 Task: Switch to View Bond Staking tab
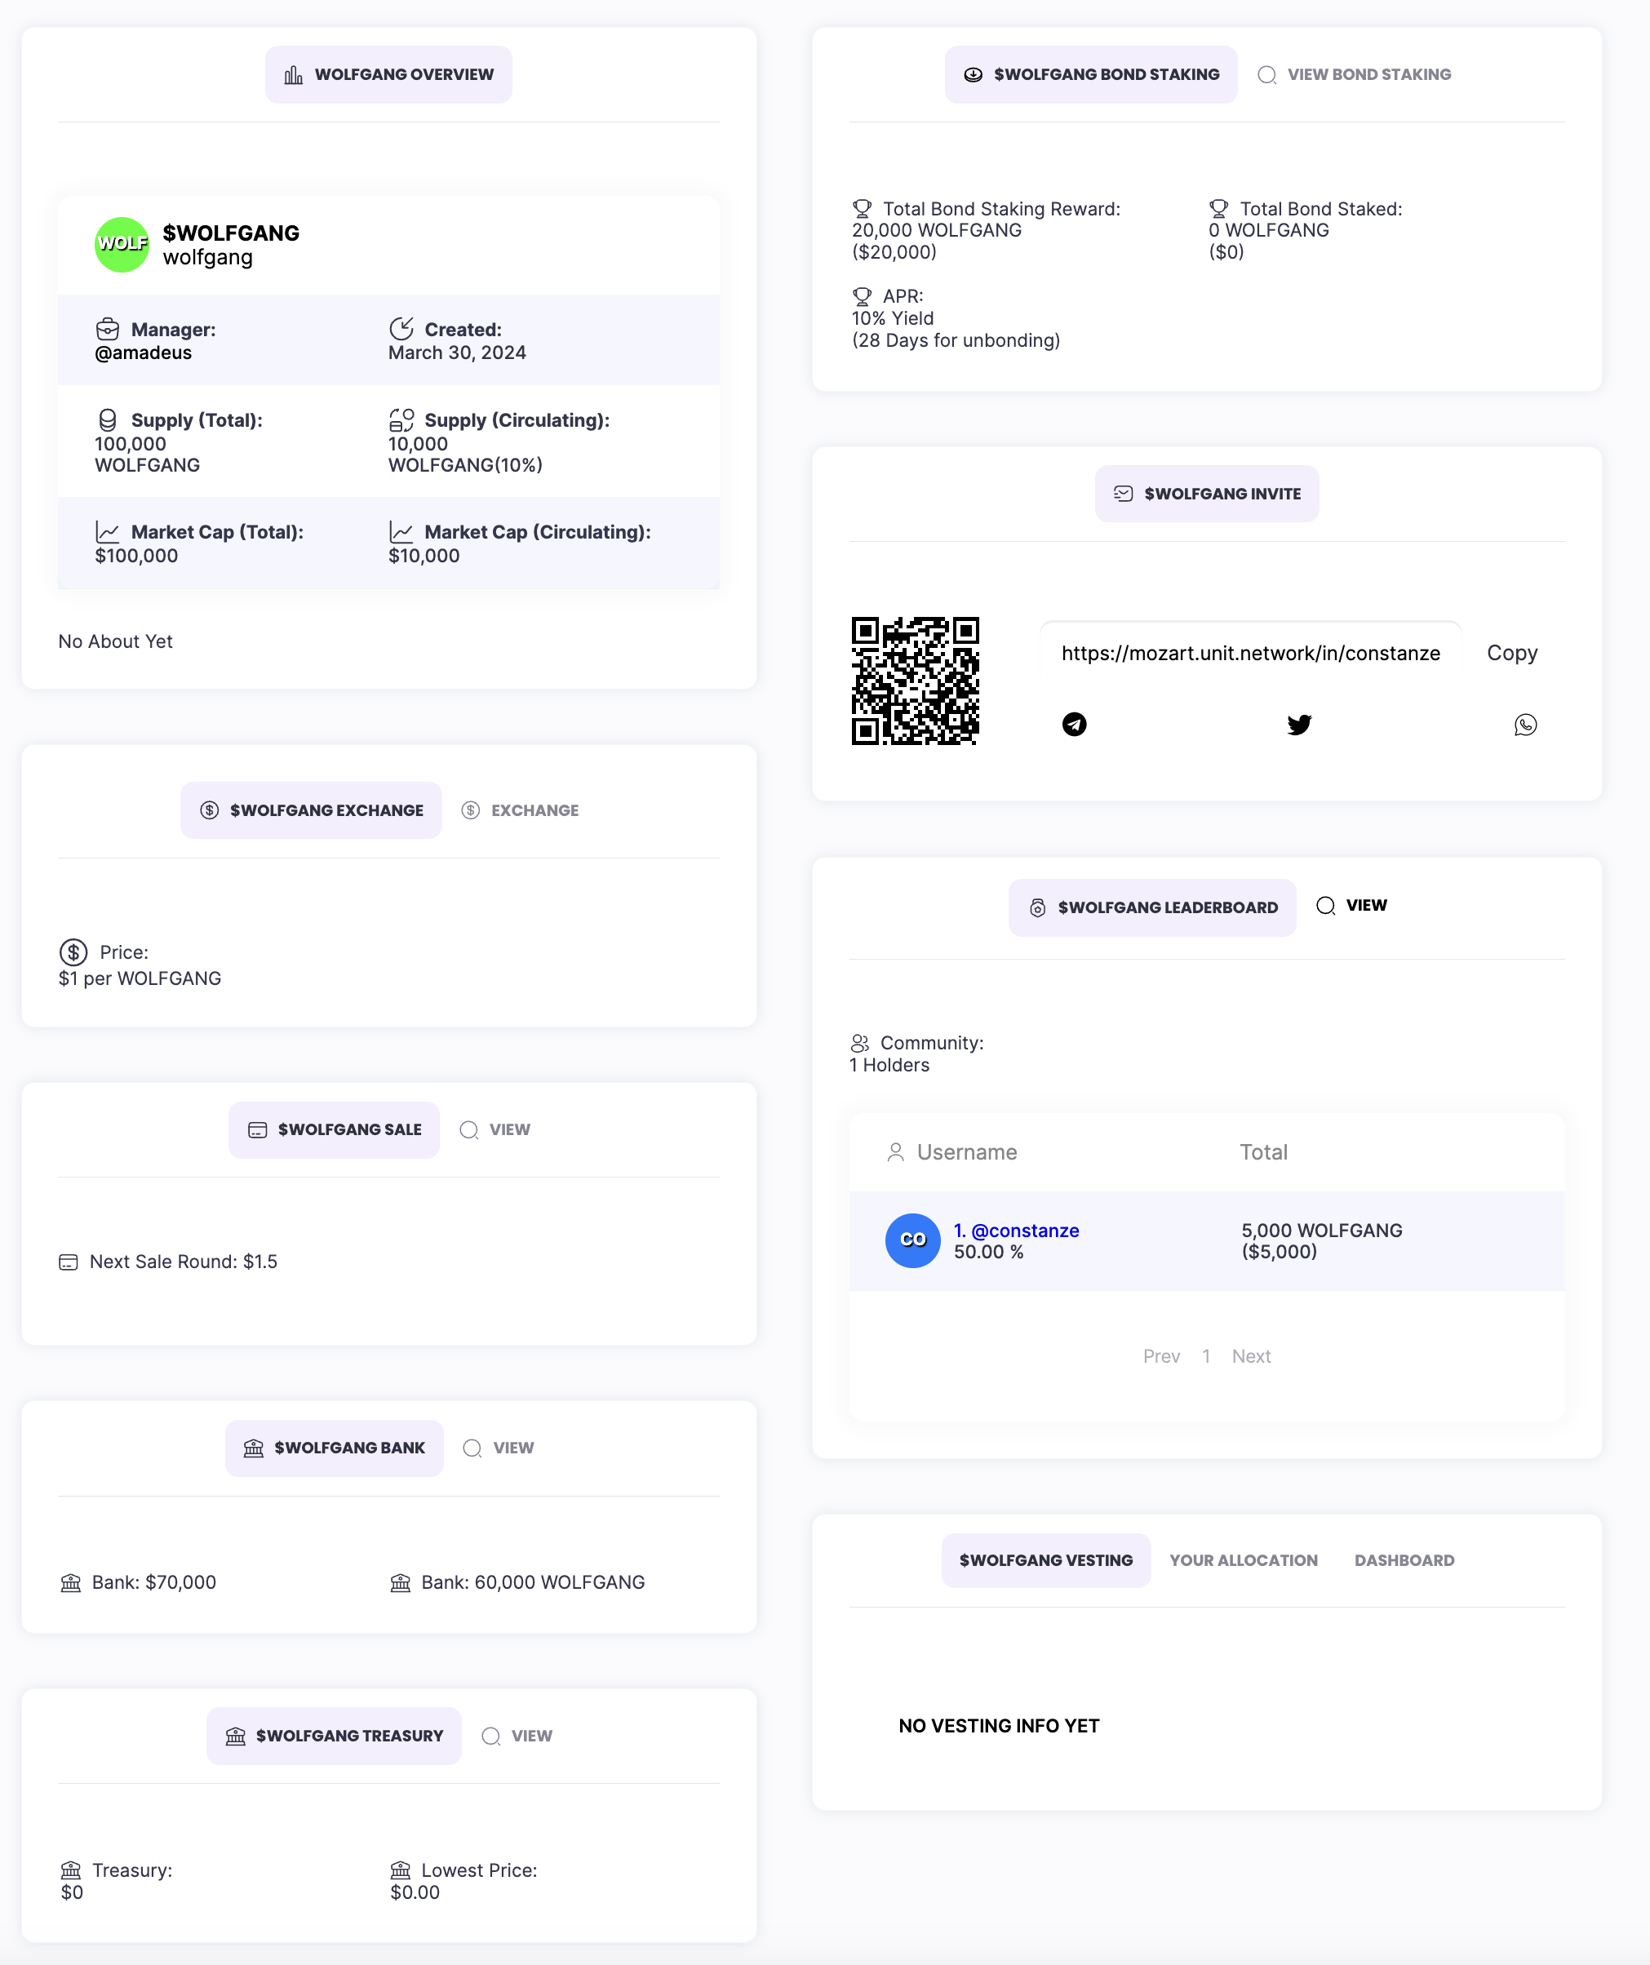pos(1355,75)
